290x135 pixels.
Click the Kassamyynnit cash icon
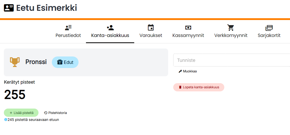tap(188, 27)
